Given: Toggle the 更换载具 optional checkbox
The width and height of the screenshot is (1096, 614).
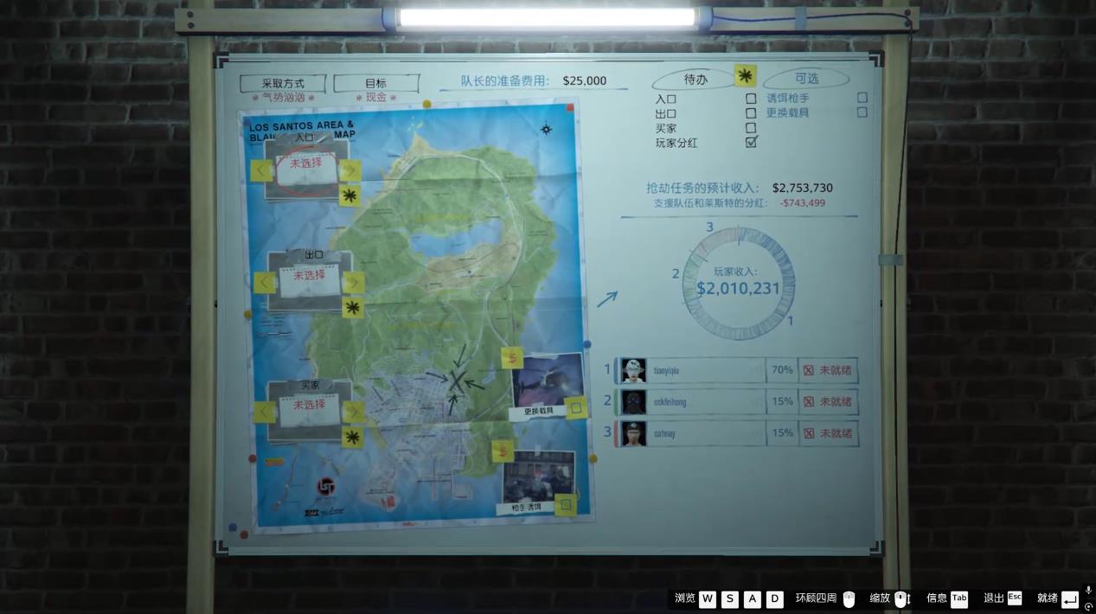Looking at the screenshot, I should 862,112.
